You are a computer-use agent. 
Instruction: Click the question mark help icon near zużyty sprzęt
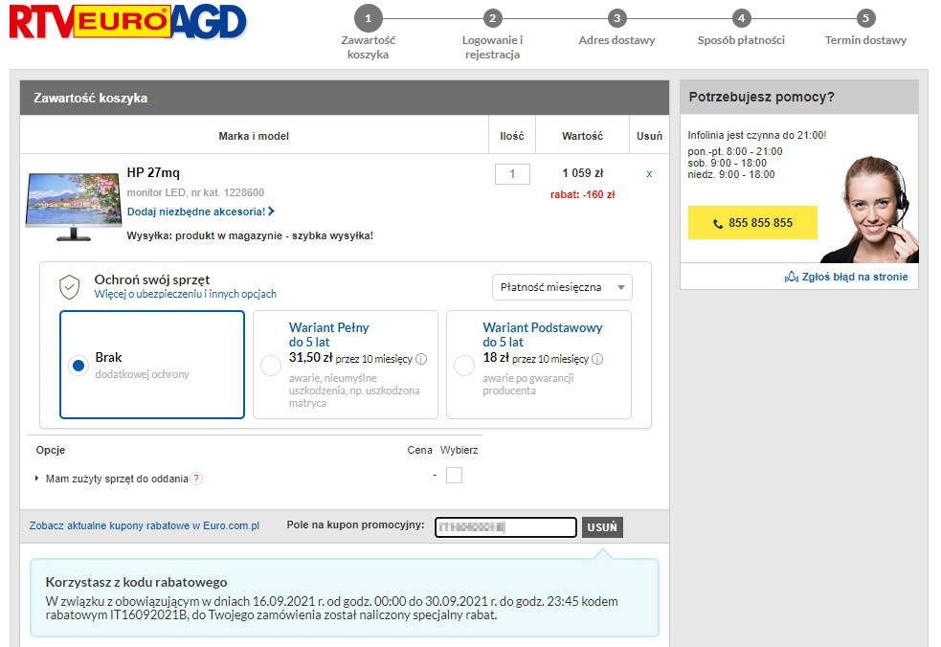click(x=196, y=479)
